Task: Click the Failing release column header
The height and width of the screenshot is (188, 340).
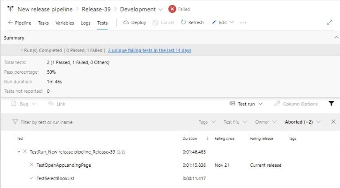Action: (262, 138)
